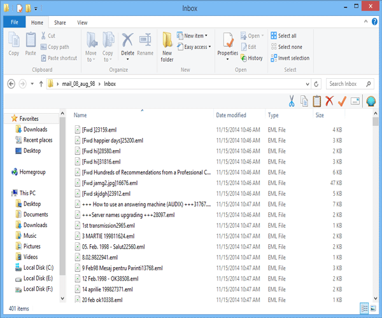Open the New item dropdown
The image size is (382, 318).
coord(193,36)
